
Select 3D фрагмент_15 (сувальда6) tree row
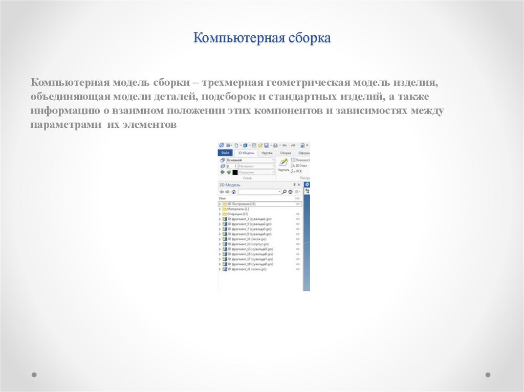coord(260,254)
